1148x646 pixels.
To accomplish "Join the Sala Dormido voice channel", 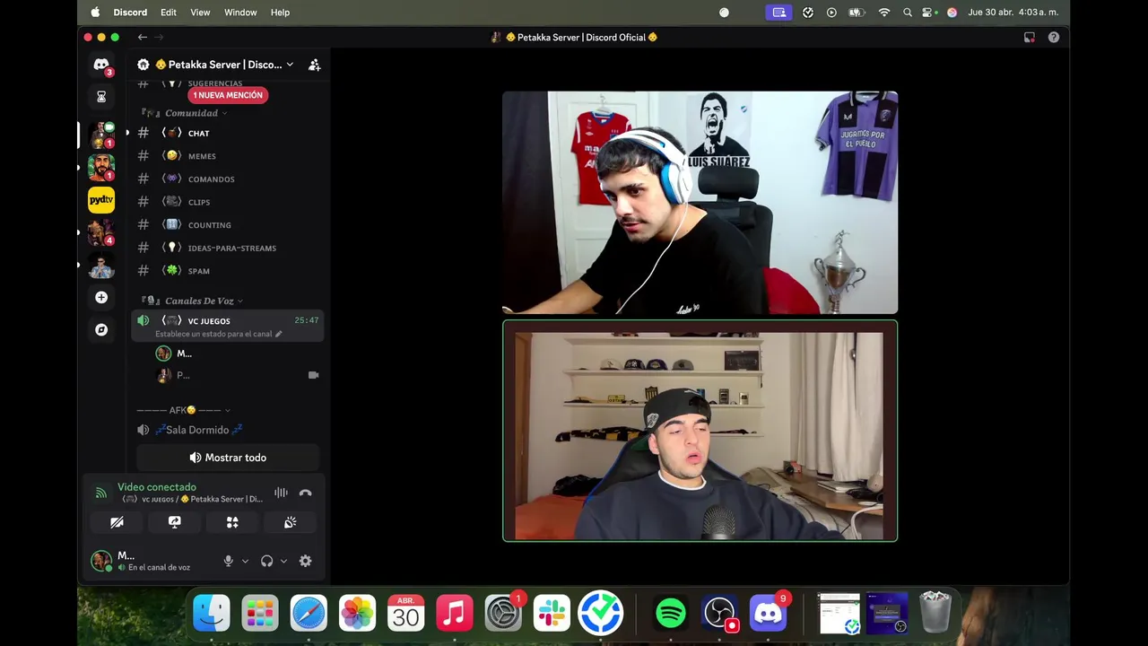I will click(228, 430).
